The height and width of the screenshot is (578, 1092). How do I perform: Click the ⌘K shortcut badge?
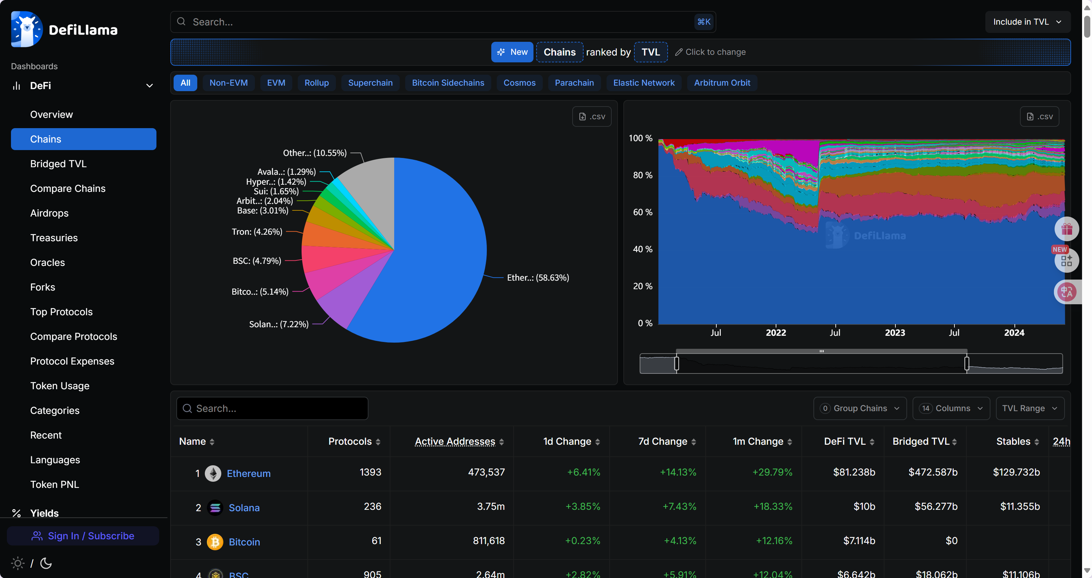coord(704,22)
